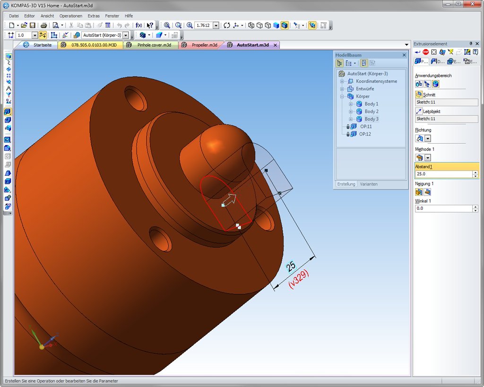Open the zoom scale 1.7612 dropdown
This screenshot has width=484, height=387.
(x=216, y=26)
